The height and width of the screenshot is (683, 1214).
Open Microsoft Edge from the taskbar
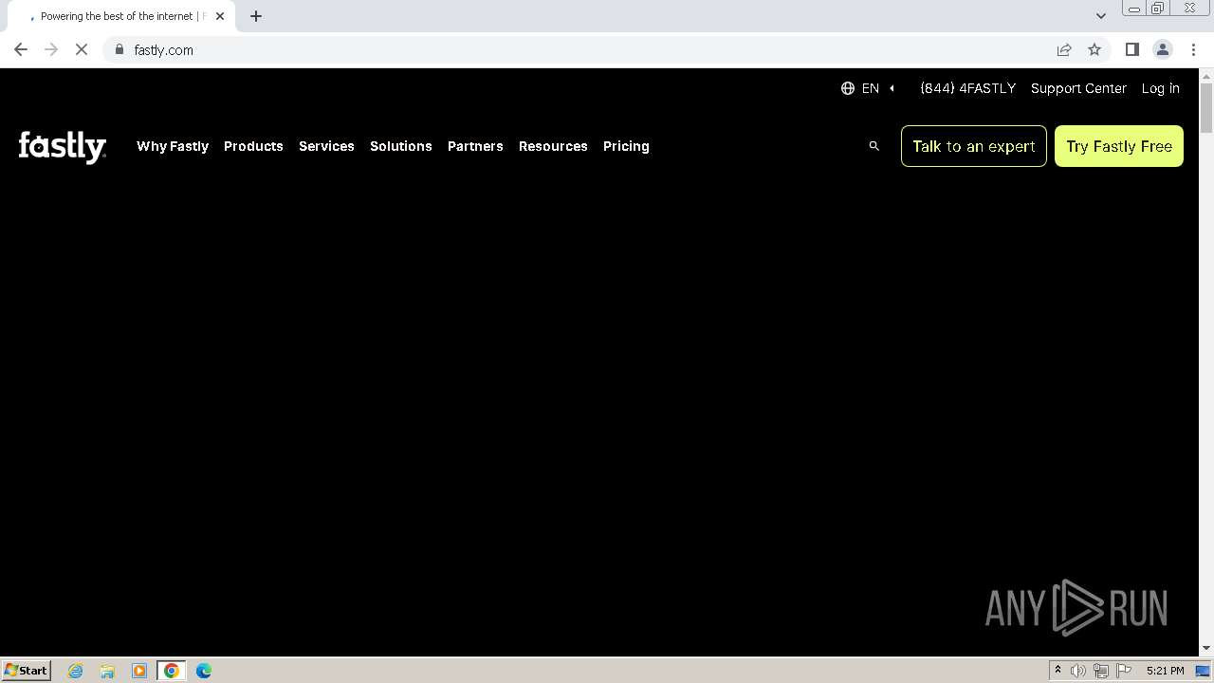point(204,671)
